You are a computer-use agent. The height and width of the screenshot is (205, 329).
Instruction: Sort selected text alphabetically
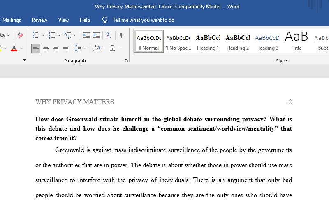tap(109, 35)
